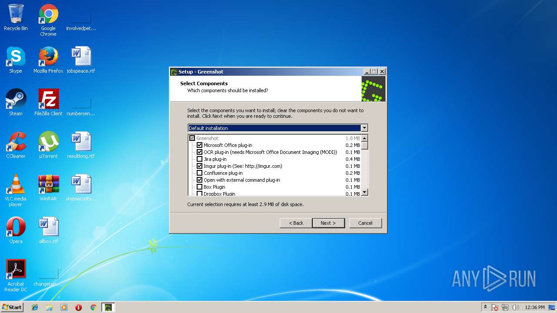This screenshot has height=313, width=557.
Task: Click the component list scrollbar thumb
Action: [365, 146]
